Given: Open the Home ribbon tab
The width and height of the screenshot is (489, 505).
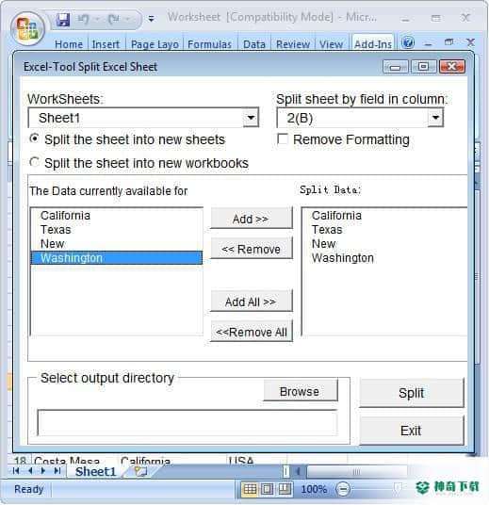Looking at the screenshot, I should [69, 44].
